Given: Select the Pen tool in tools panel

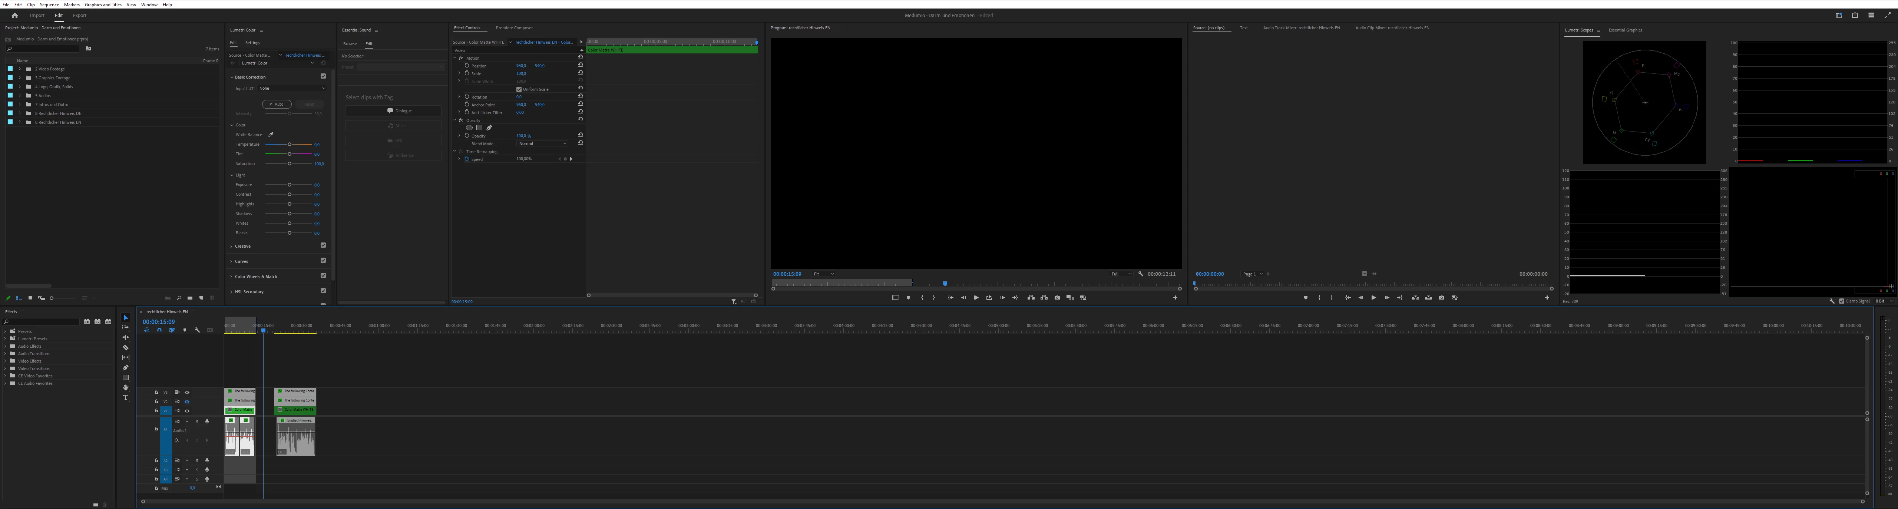Looking at the screenshot, I should (x=125, y=368).
